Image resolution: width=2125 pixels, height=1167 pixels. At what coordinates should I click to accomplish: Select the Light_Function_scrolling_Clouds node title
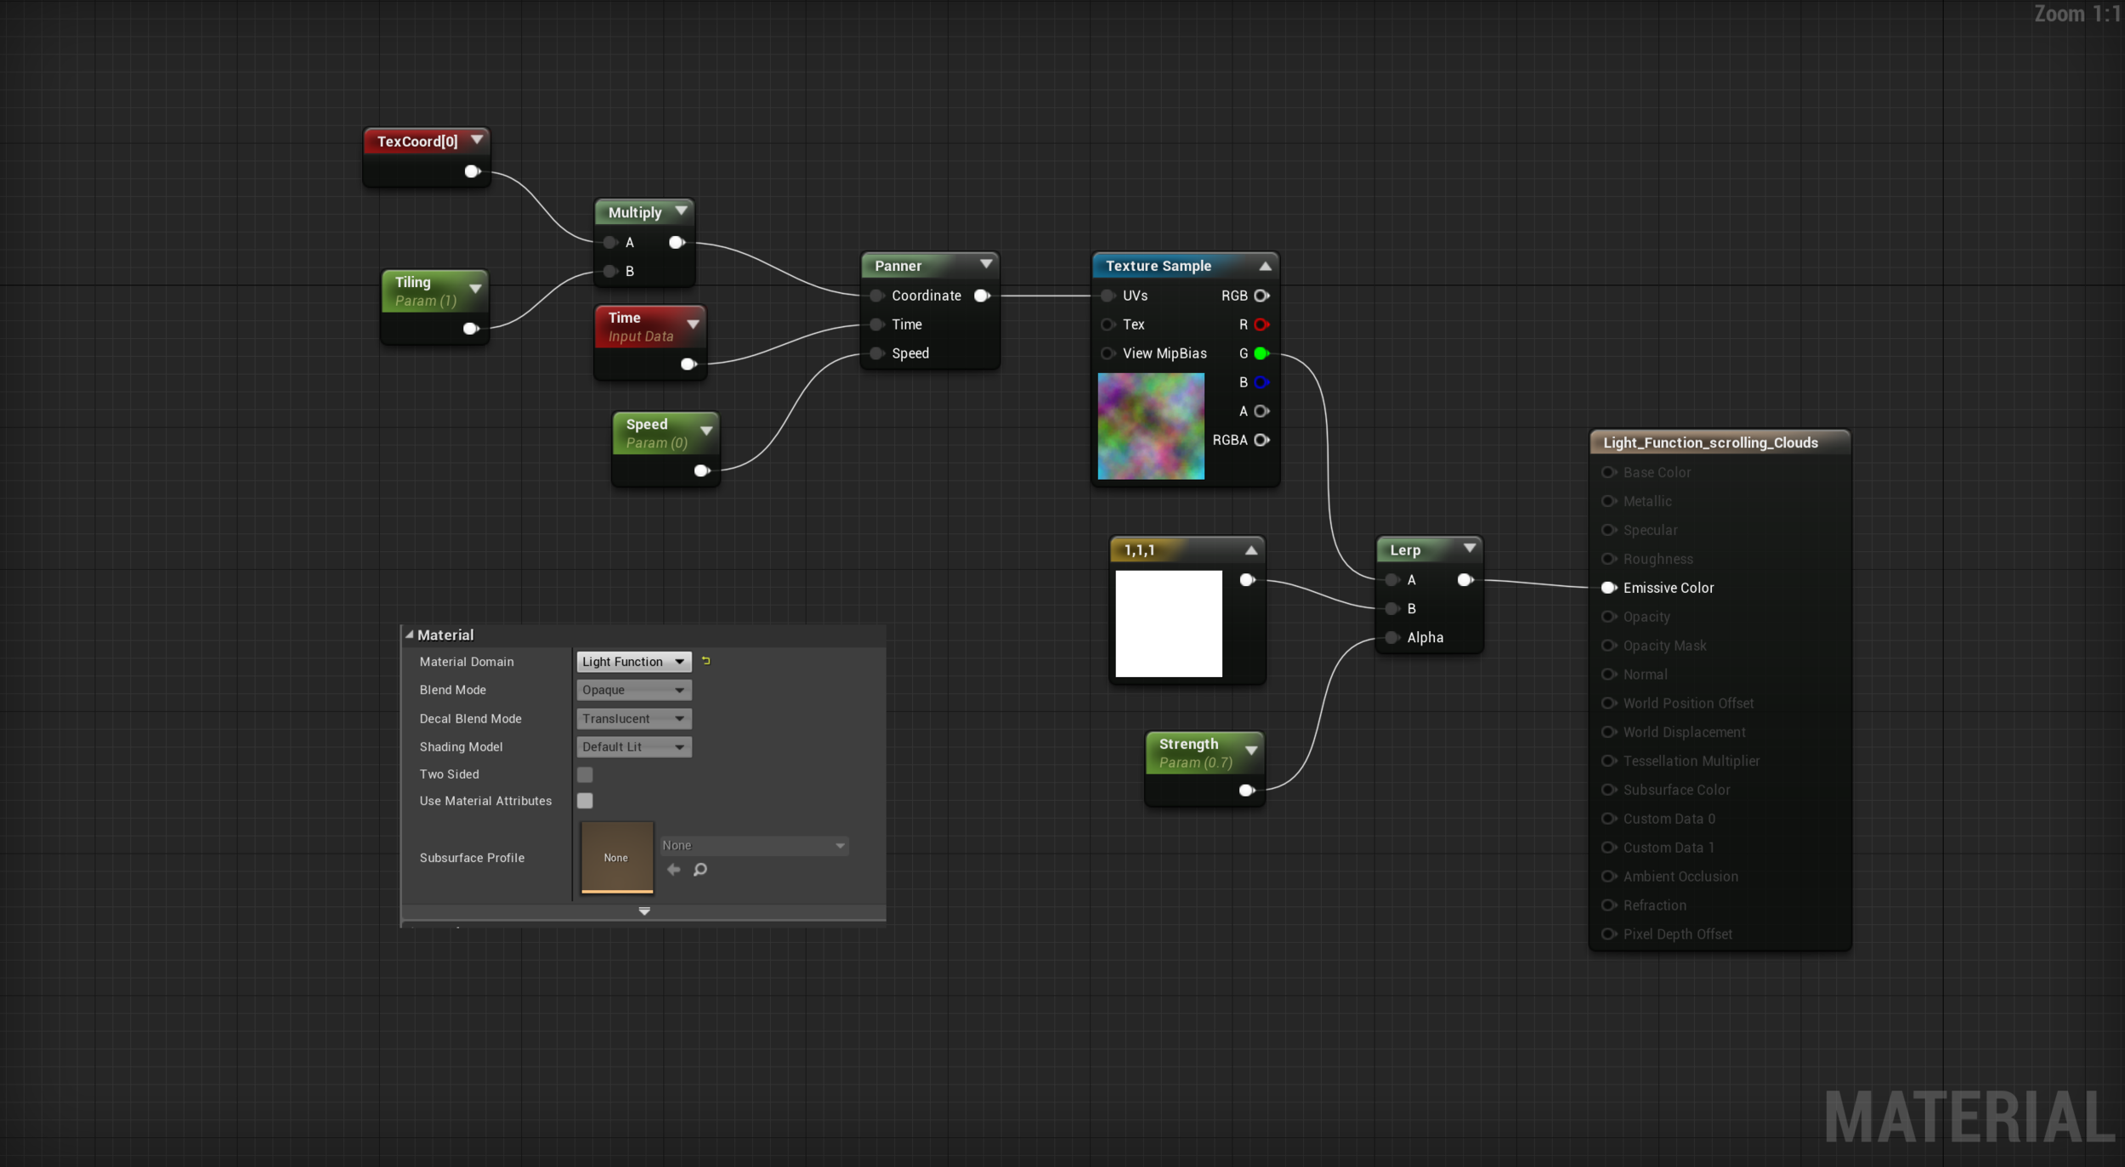coord(1710,443)
